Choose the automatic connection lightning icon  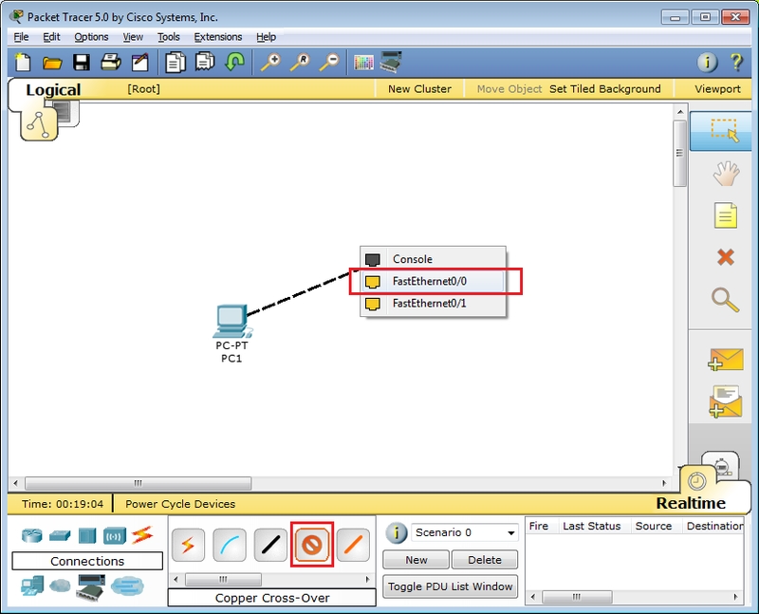pos(188,545)
